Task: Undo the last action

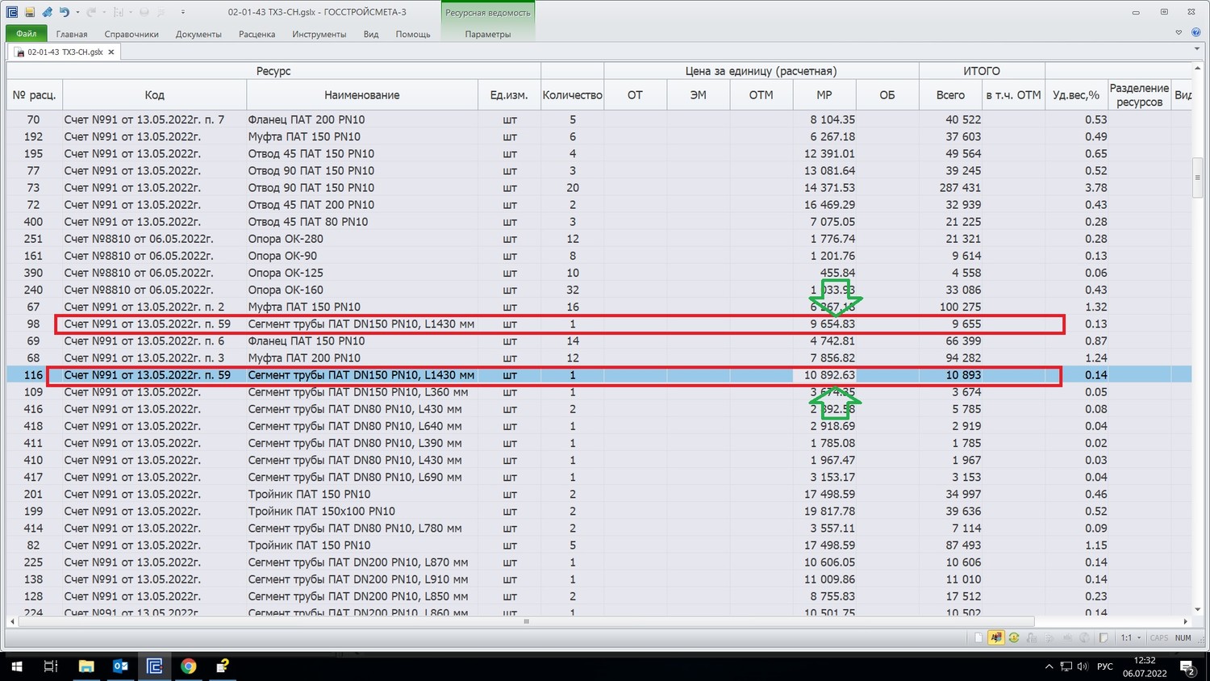Action: pyautogui.click(x=65, y=12)
